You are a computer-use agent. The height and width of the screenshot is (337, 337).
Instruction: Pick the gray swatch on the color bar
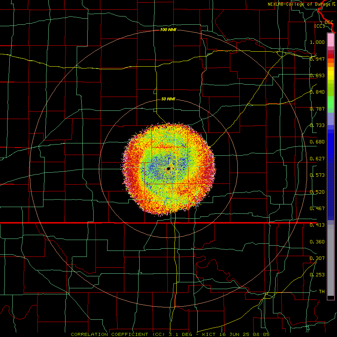[x=331, y=260]
